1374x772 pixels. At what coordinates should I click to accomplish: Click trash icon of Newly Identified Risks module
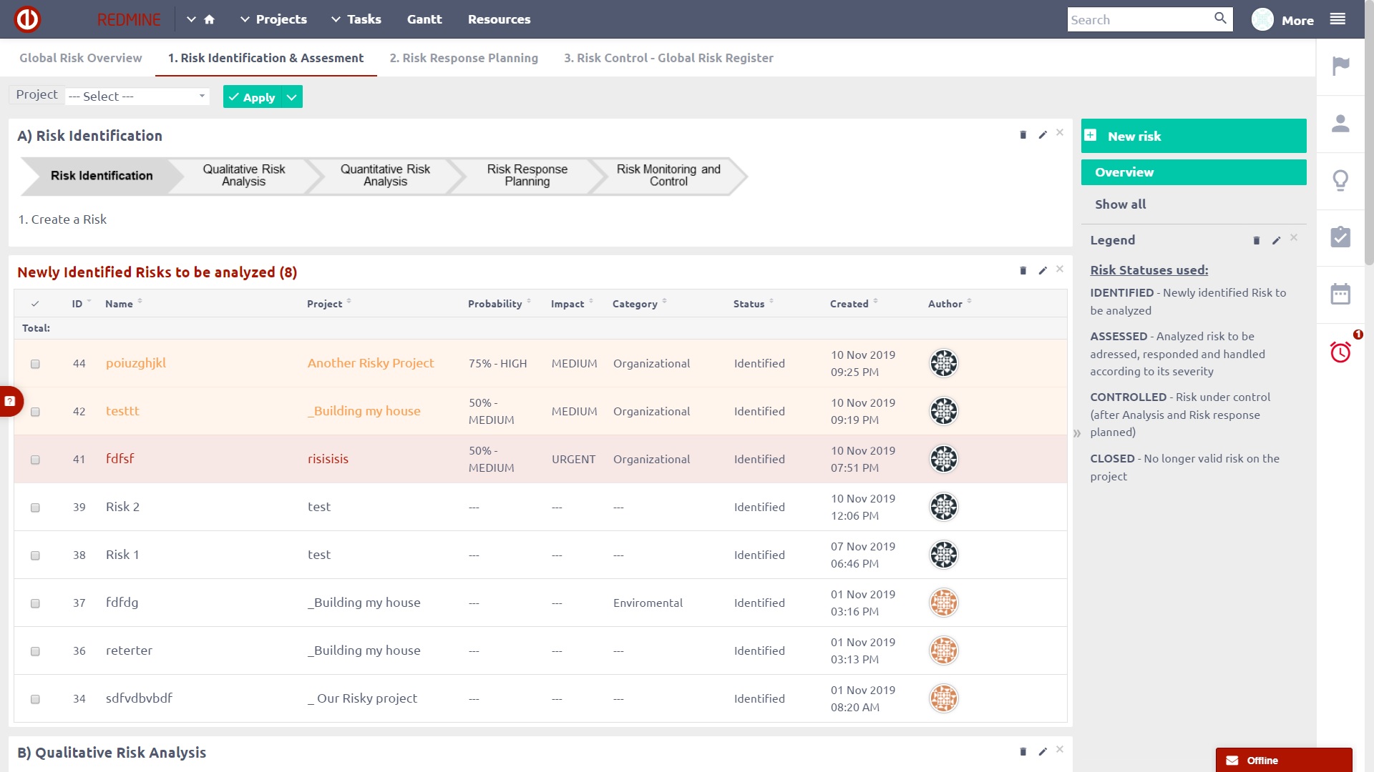click(1023, 270)
